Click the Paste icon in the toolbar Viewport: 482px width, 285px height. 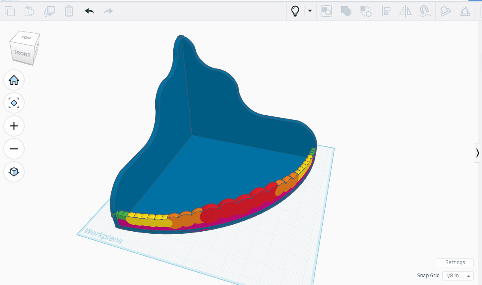click(29, 11)
